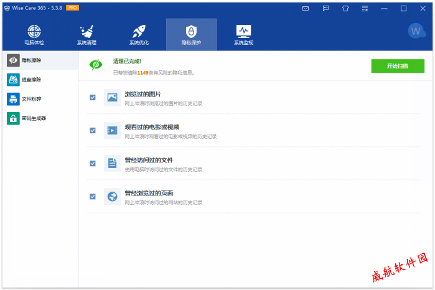Open the 电脑体检 PC checkup tab
435x290 pixels.
pyautogui.click(x=34, y=35)
